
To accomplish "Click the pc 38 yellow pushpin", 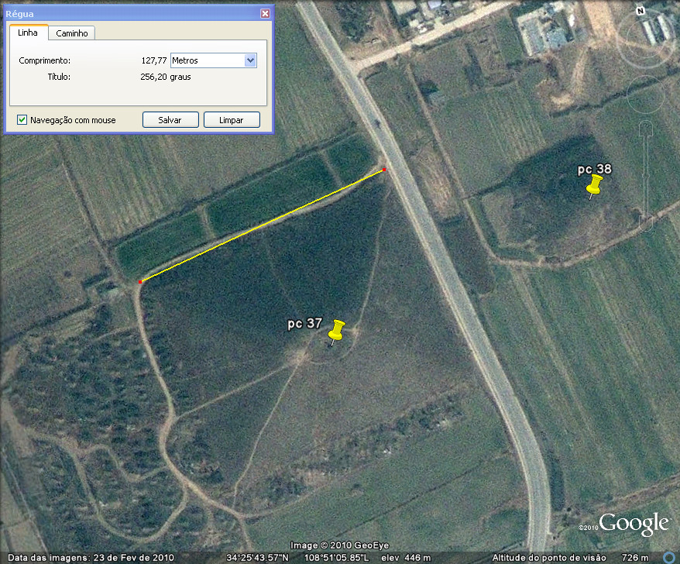I will [594, 185].
